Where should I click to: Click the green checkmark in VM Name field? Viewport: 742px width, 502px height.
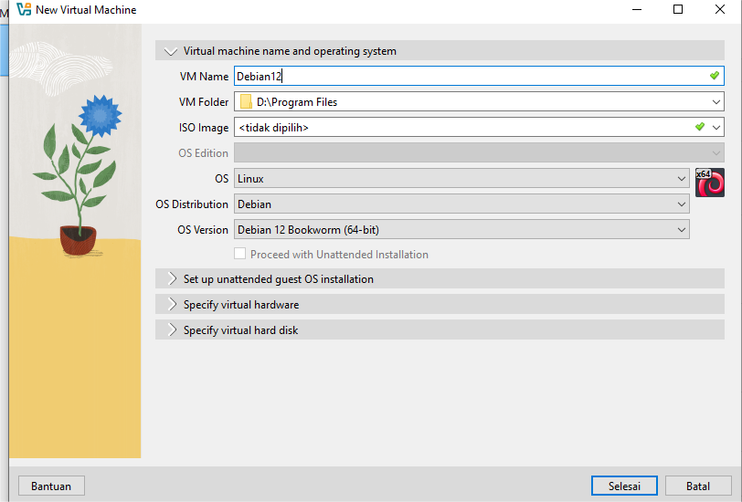[714, 76]
